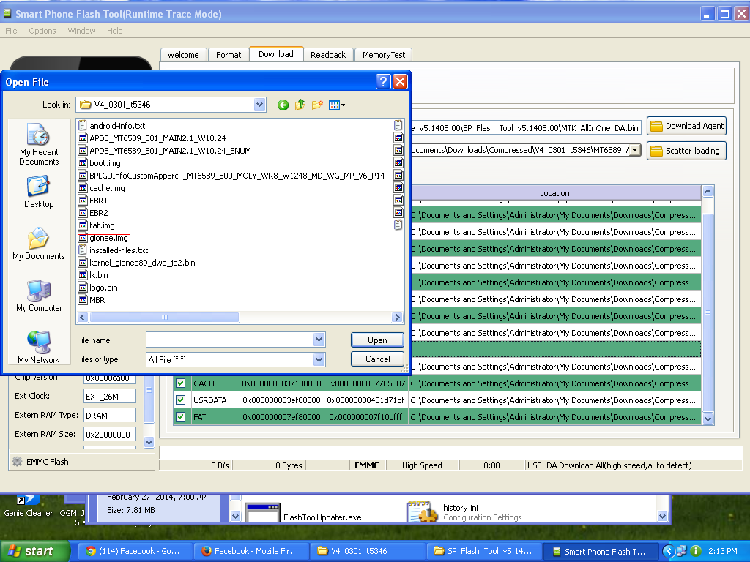Click the Up One Level folder icon
750x562 pixels.
(x=300, y=105)
